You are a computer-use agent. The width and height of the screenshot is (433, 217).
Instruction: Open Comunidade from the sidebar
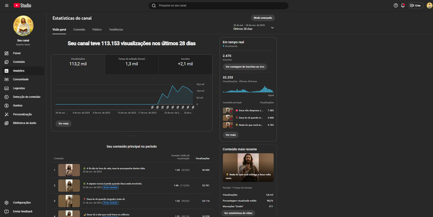click(21, 79)
